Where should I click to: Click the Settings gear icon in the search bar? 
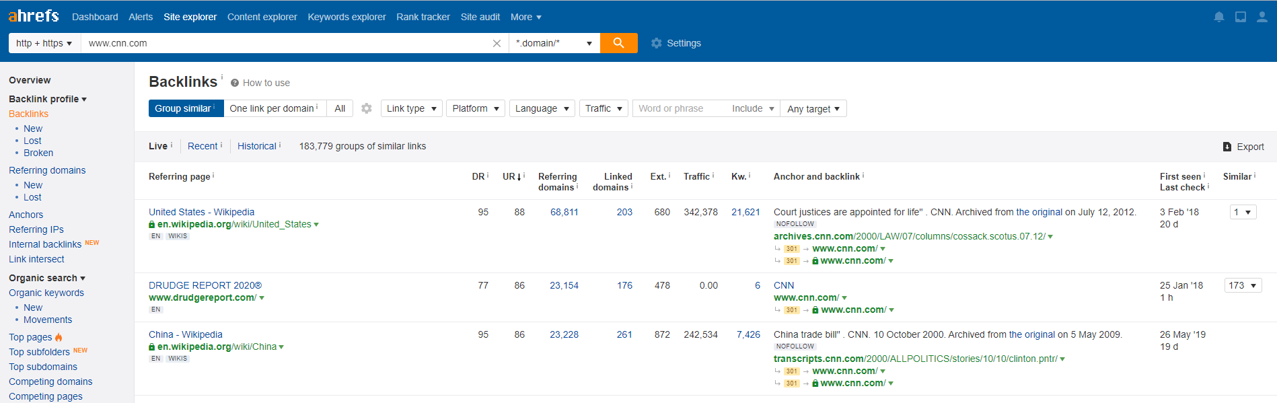click(657, 43)
